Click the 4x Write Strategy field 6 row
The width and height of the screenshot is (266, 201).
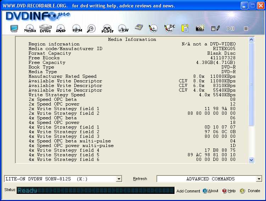coord(132,159)
